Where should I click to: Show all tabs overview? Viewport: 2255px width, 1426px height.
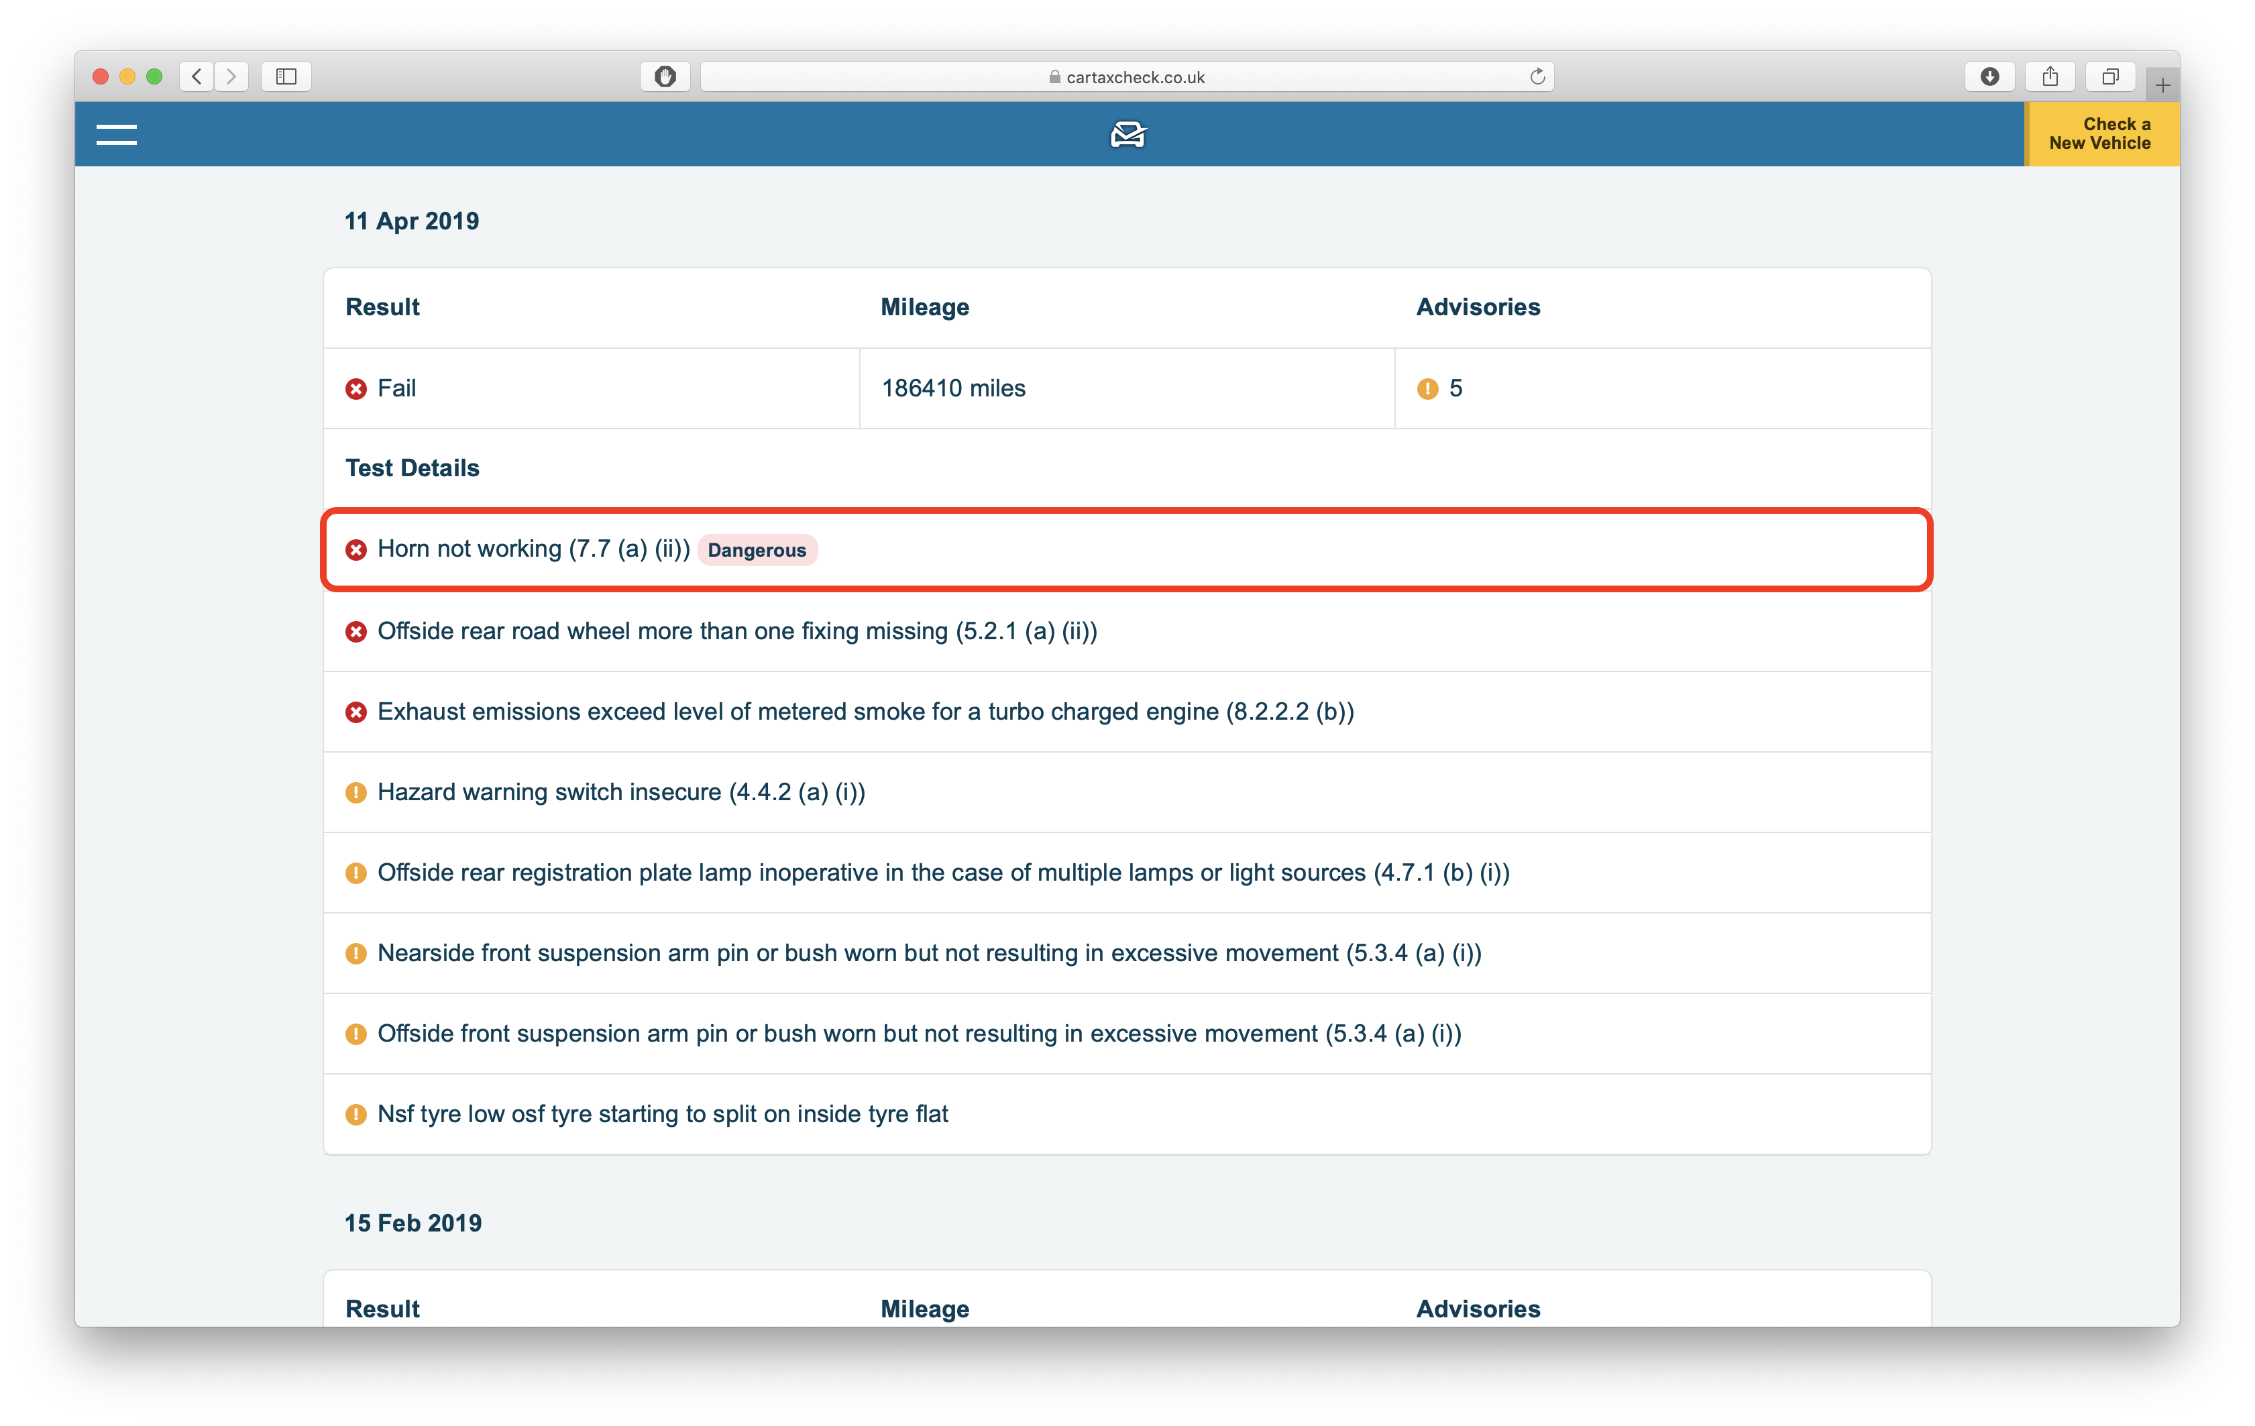(x=2110, y=76)
